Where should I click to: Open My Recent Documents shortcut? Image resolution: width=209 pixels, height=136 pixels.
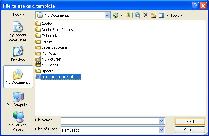coord(18,31)
